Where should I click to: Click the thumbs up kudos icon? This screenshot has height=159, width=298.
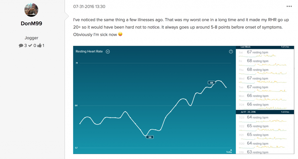39,45
